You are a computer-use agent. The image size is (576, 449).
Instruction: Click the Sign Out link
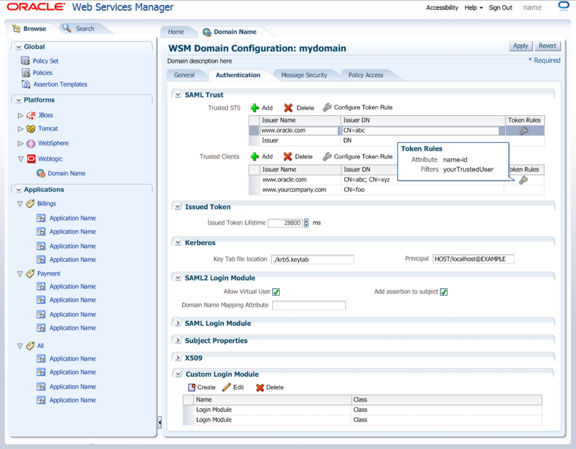[500, 7]
